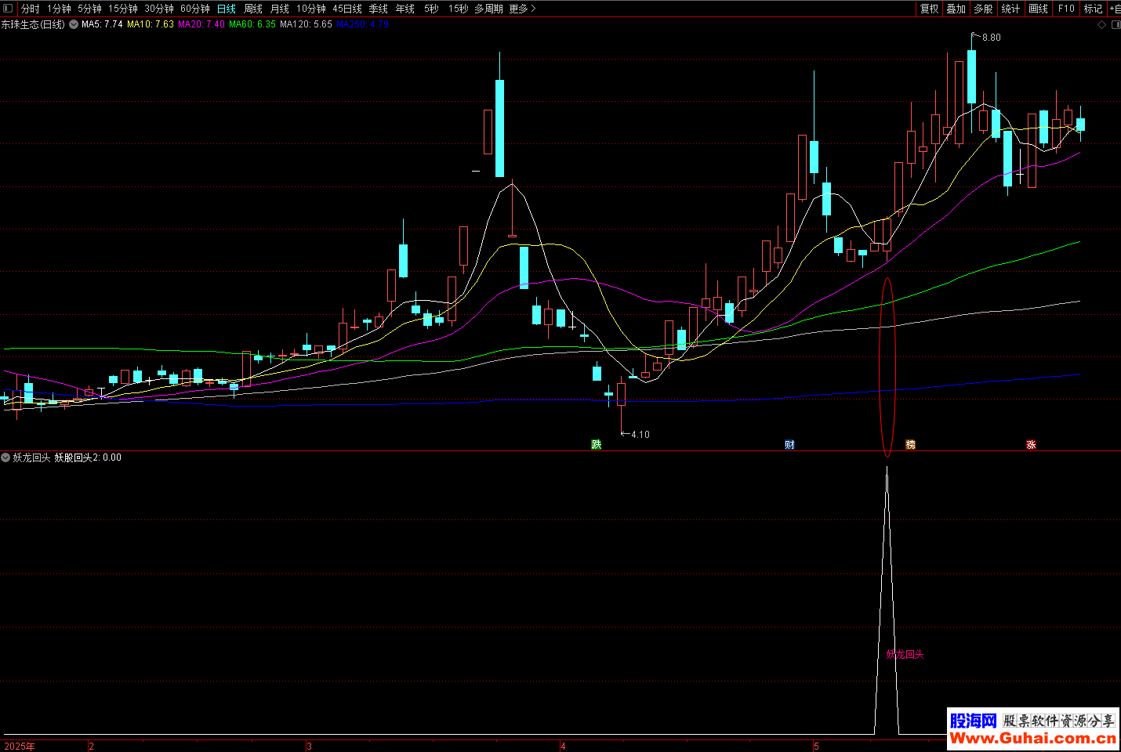Toggle the right panel icon near top-right
Screen dimensions: 1121x752
tap(1116, 25)
